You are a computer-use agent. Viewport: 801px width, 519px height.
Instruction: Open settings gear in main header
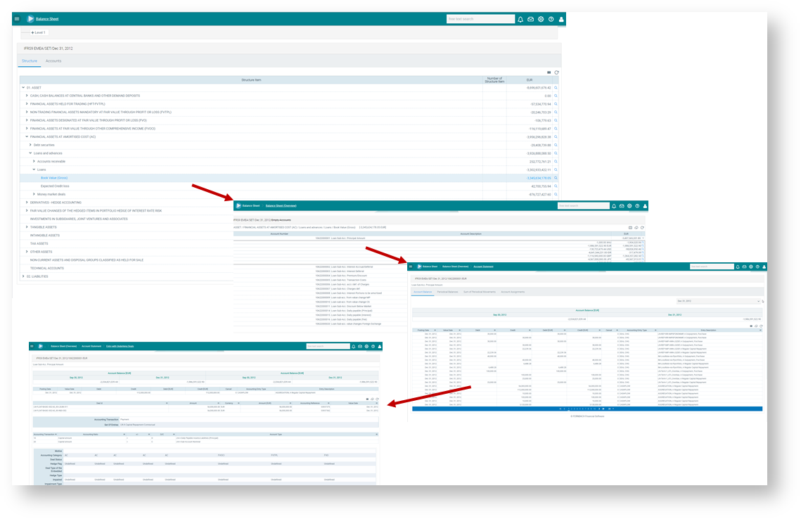coord(541,19)
